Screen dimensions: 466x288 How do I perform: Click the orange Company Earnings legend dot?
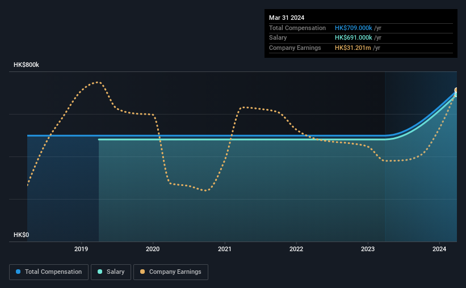point(142,272)
